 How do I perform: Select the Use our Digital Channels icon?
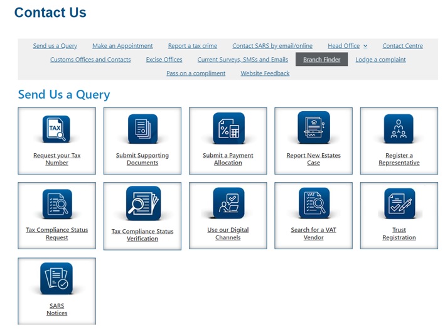pyautogui.click(x=228, y=203)
